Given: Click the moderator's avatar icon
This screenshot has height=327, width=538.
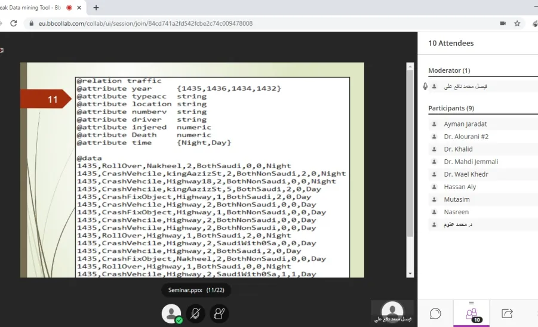Looking at the screenshot, I should pos(434,87).
